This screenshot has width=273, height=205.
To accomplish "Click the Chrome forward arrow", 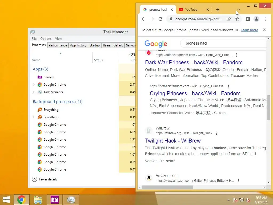I will [x=152, y=19].
